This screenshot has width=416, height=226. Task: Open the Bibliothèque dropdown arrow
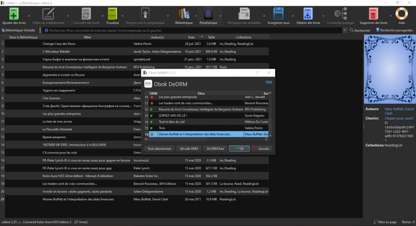196,16
